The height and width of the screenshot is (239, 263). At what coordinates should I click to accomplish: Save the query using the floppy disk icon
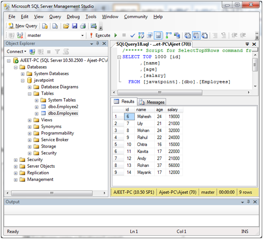click(x=75, y=26)
